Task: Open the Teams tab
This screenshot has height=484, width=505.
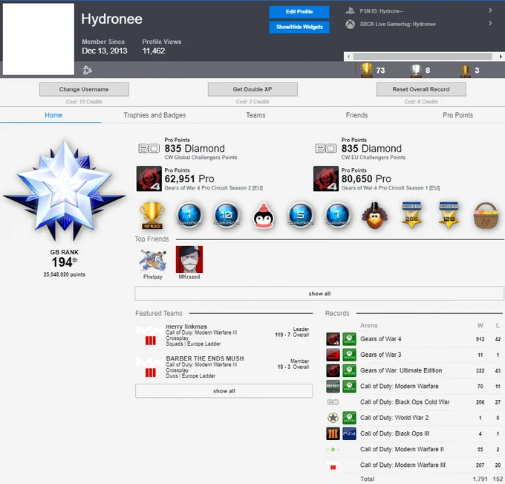Action: [255, 115]
